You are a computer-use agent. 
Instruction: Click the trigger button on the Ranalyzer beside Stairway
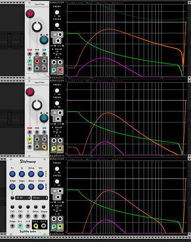click(55, 191)
